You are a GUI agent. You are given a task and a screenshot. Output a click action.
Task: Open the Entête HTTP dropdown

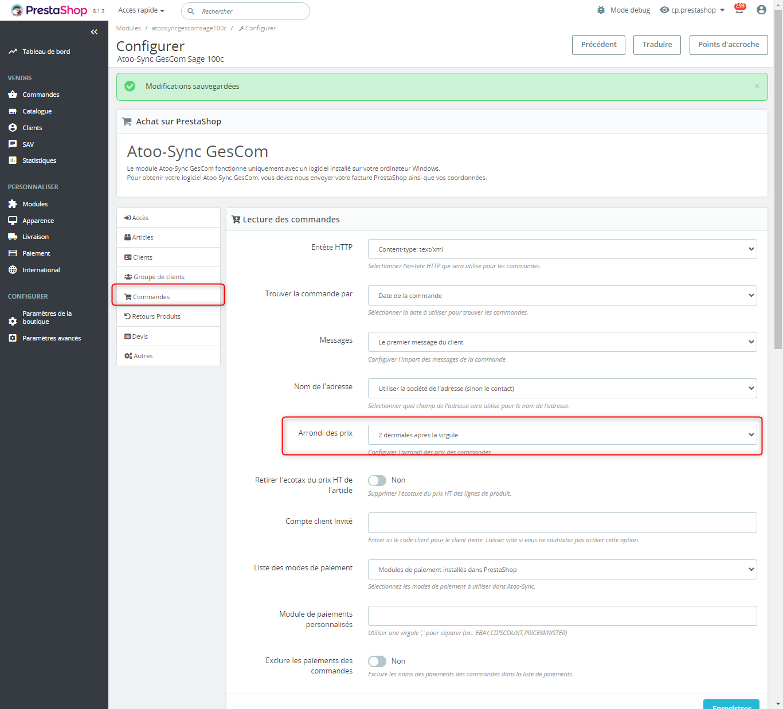tap(562, 249)
